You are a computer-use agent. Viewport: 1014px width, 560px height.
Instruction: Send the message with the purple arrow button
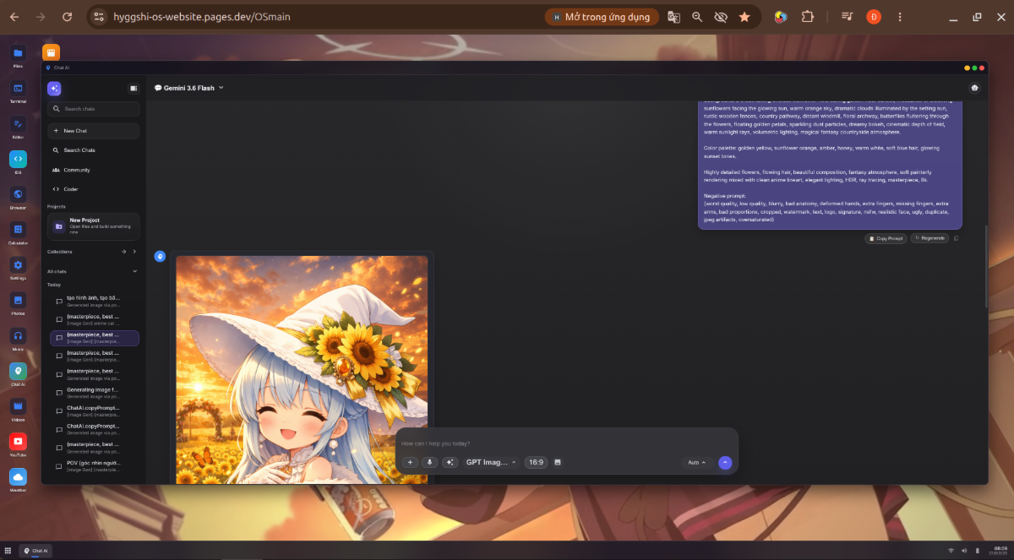725,462
